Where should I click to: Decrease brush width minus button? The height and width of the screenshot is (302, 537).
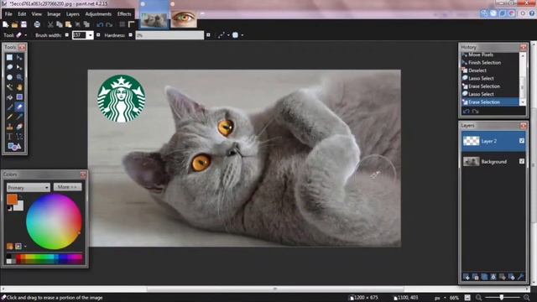point(67,35)
